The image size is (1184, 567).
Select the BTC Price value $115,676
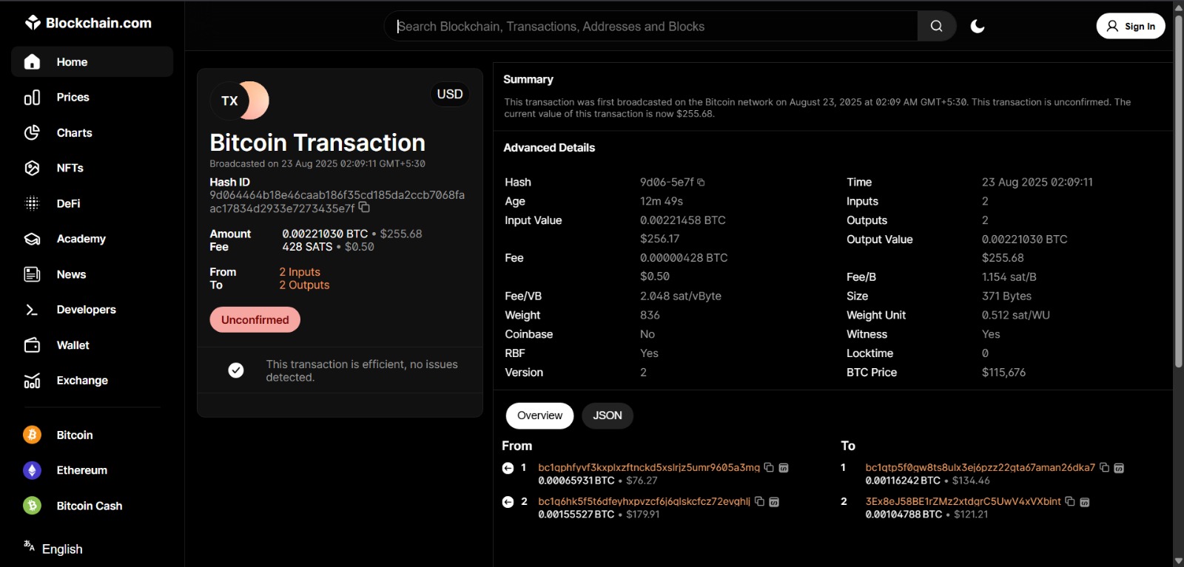(x=1003, y=373)
